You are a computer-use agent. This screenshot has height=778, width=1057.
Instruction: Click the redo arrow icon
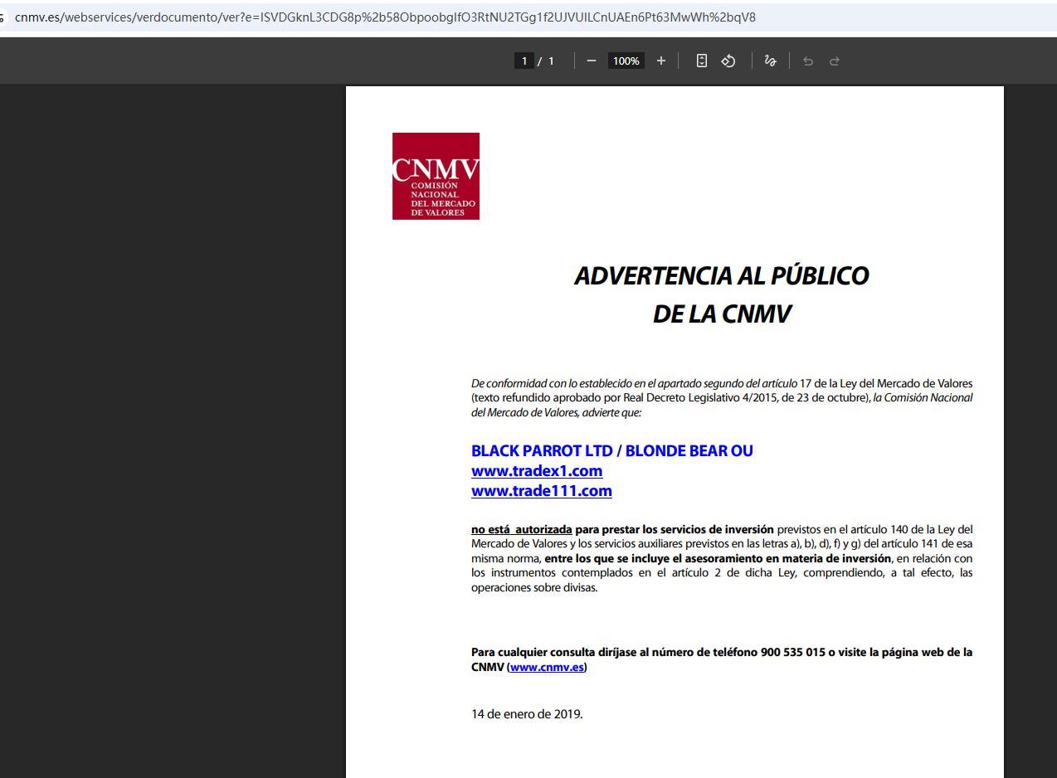coord(835,61)
